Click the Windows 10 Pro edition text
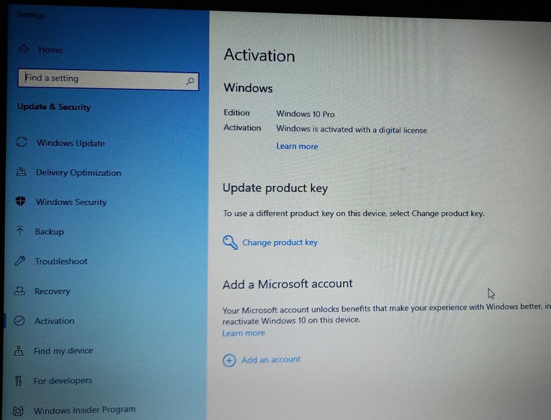551x420 pixels. 305,114
